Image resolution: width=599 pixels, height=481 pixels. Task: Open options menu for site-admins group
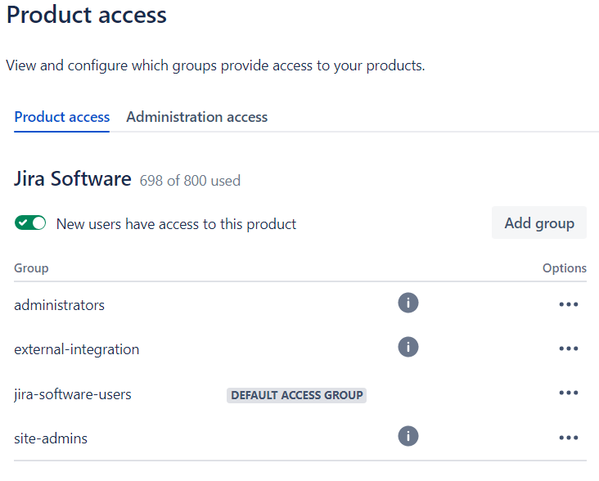point(569,438)
